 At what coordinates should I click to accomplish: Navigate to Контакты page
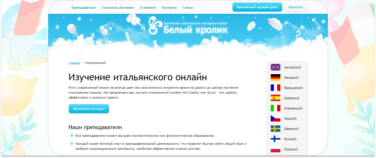click(169, 7)
